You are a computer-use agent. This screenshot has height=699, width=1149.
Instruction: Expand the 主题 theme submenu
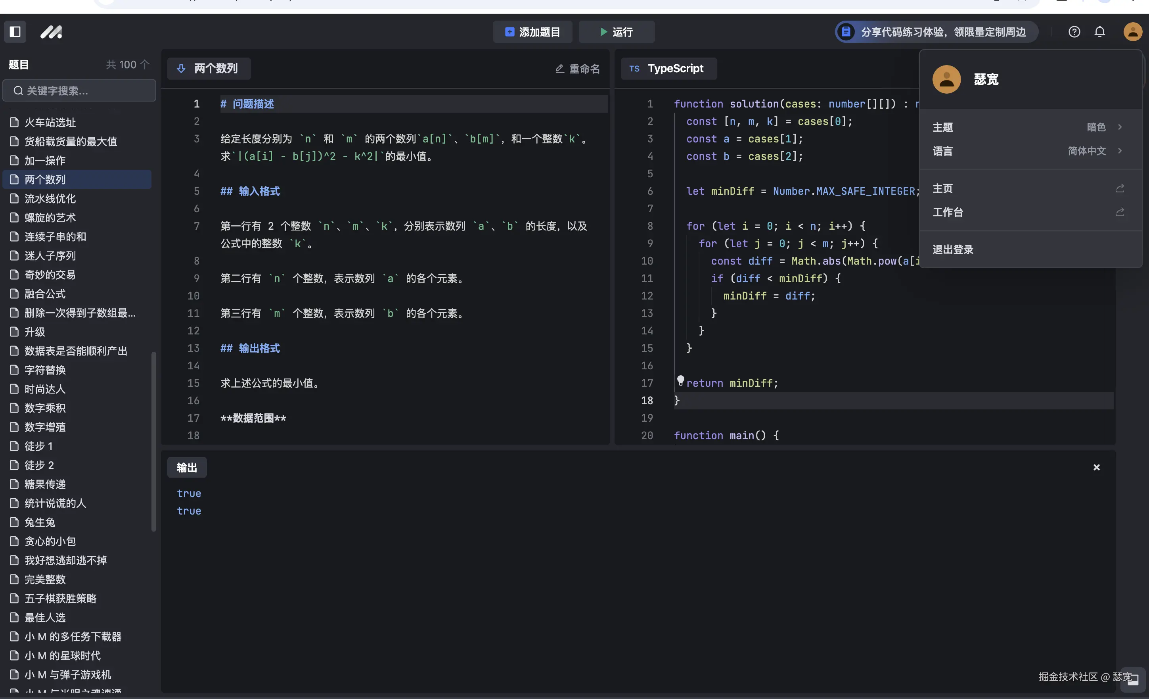coord(1120,127)
